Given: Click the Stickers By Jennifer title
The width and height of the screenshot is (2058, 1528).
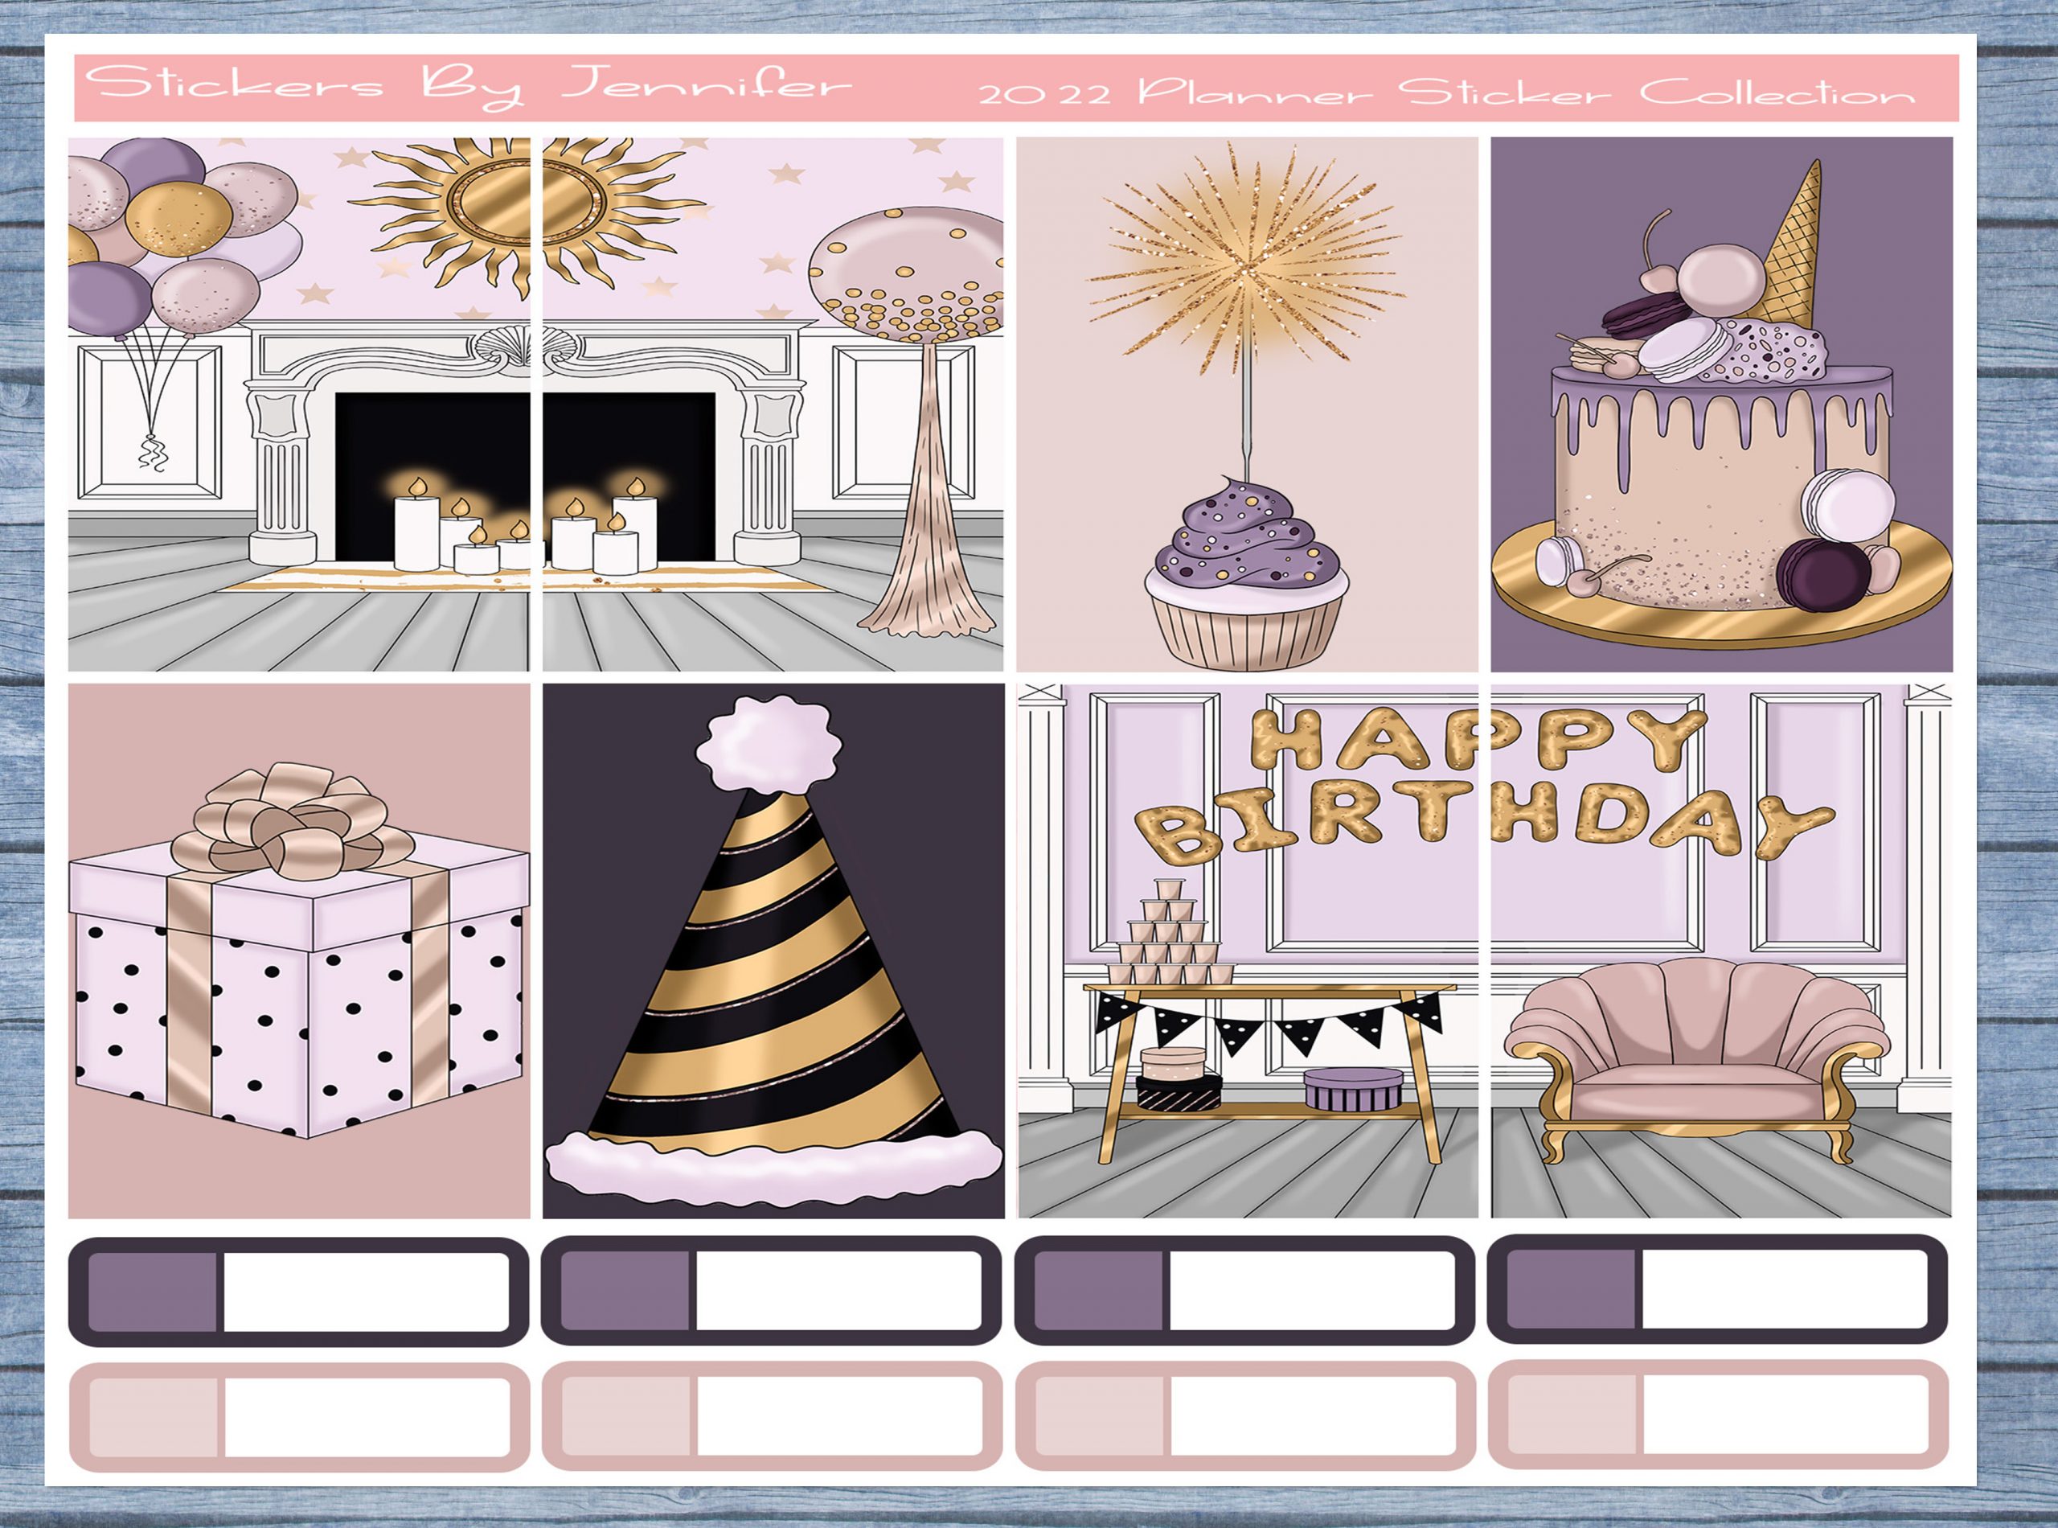Looking at the screenshot, I should point(467,85).
